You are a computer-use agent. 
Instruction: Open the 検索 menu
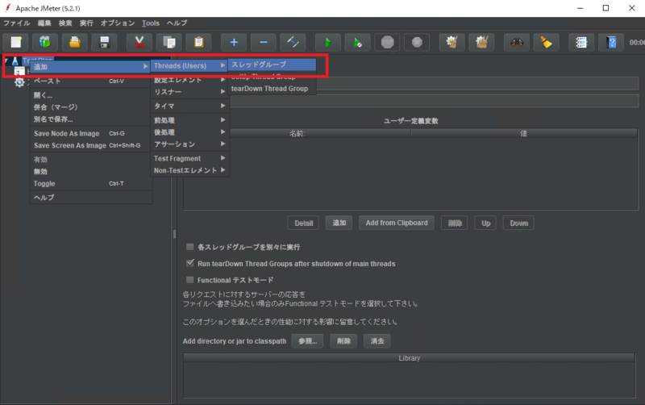[65, 23]
